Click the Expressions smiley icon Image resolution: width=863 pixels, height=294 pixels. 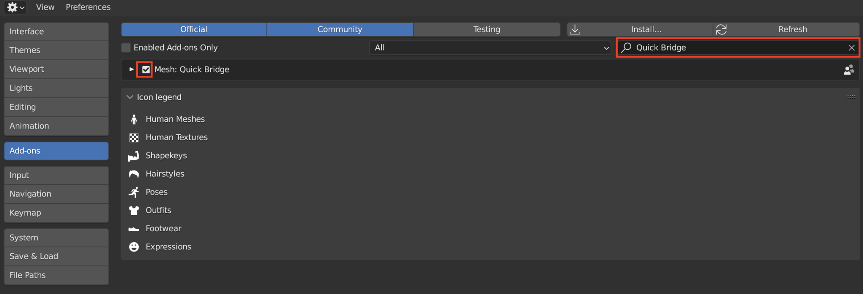pos(134,247)
